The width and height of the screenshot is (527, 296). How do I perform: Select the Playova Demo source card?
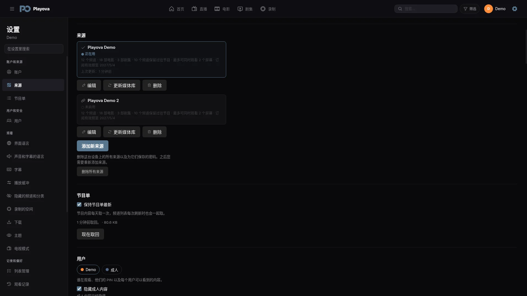click(152, 59)
